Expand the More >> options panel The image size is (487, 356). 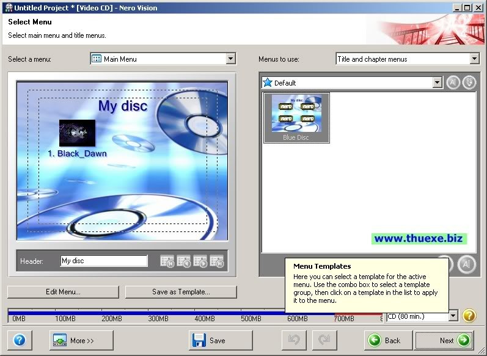81,340
